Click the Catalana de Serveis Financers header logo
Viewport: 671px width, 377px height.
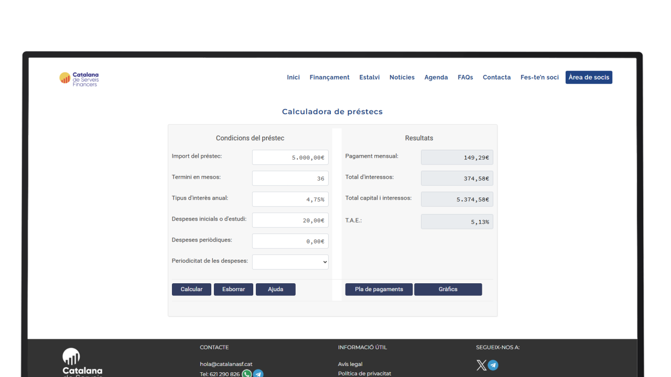pos(79,79)
